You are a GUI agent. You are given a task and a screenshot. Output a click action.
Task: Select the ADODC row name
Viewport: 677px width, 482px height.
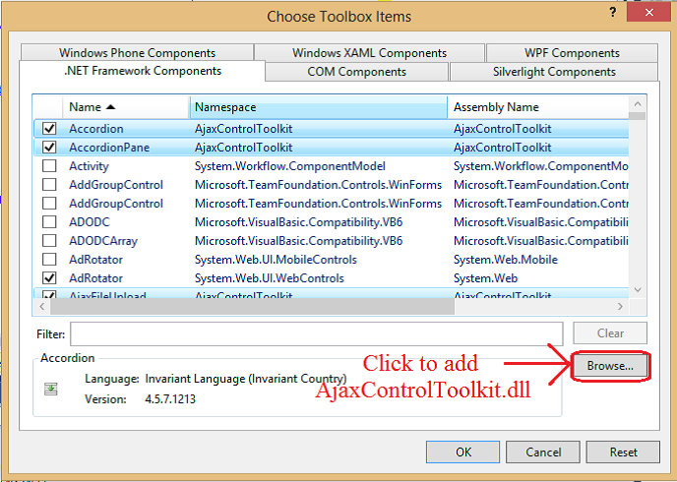pyautogui.click(x=90, y=222)
